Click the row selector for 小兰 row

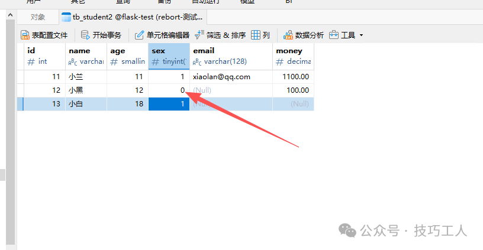coord(20,77)
